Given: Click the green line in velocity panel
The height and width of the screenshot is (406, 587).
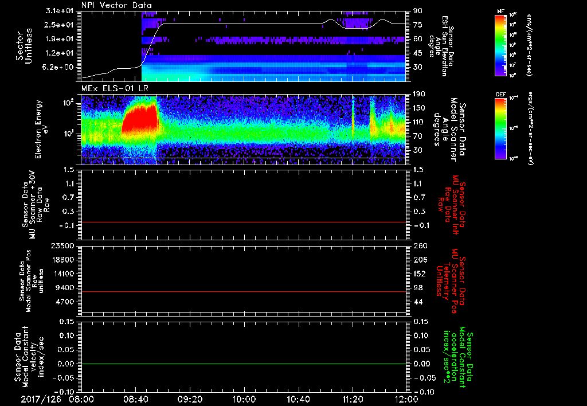Looking at the screenshot, I should [243, 364].
